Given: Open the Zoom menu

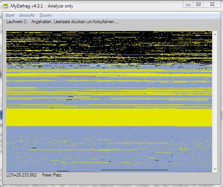Looking at the screenshot, I should tap(46, 15).
